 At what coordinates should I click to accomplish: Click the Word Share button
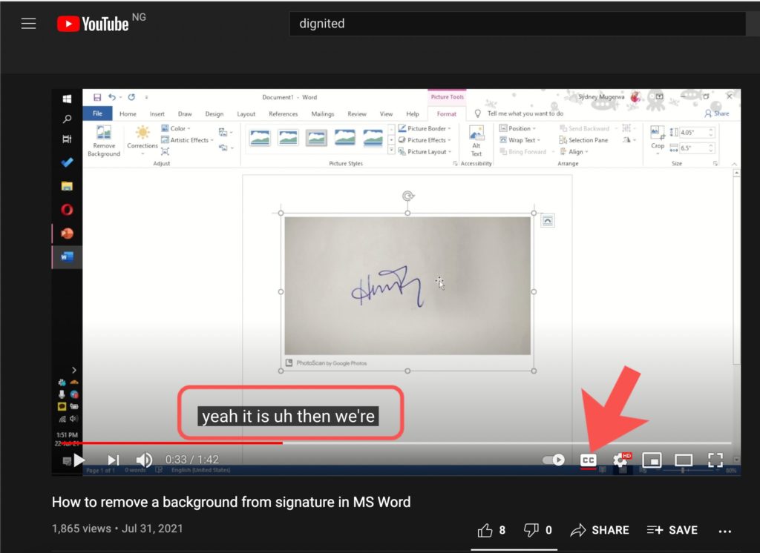tap(717, 113)
